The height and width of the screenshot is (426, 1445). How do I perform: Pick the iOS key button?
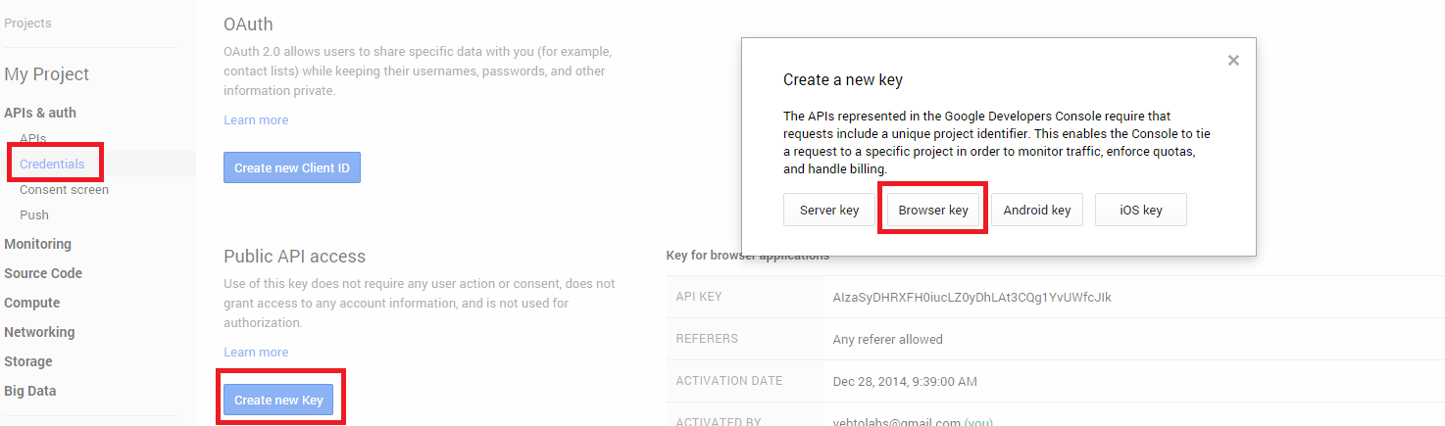(x=1140, y=210)
